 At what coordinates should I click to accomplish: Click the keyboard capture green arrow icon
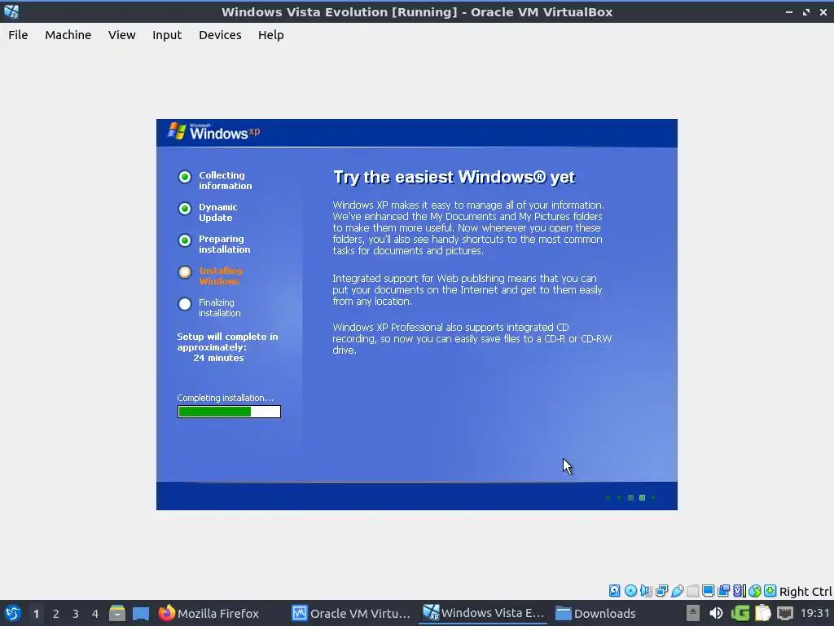[770, 590]
